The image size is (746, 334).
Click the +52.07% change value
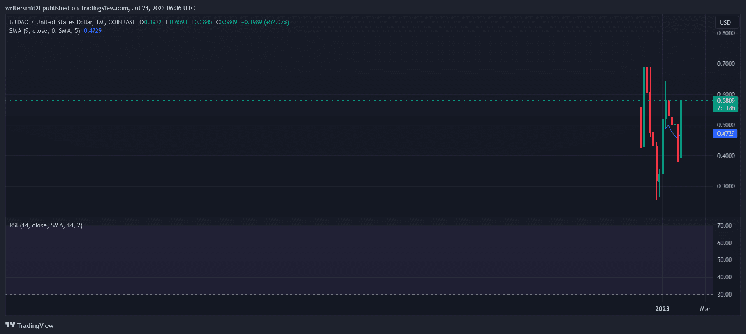tap(277, 22)
